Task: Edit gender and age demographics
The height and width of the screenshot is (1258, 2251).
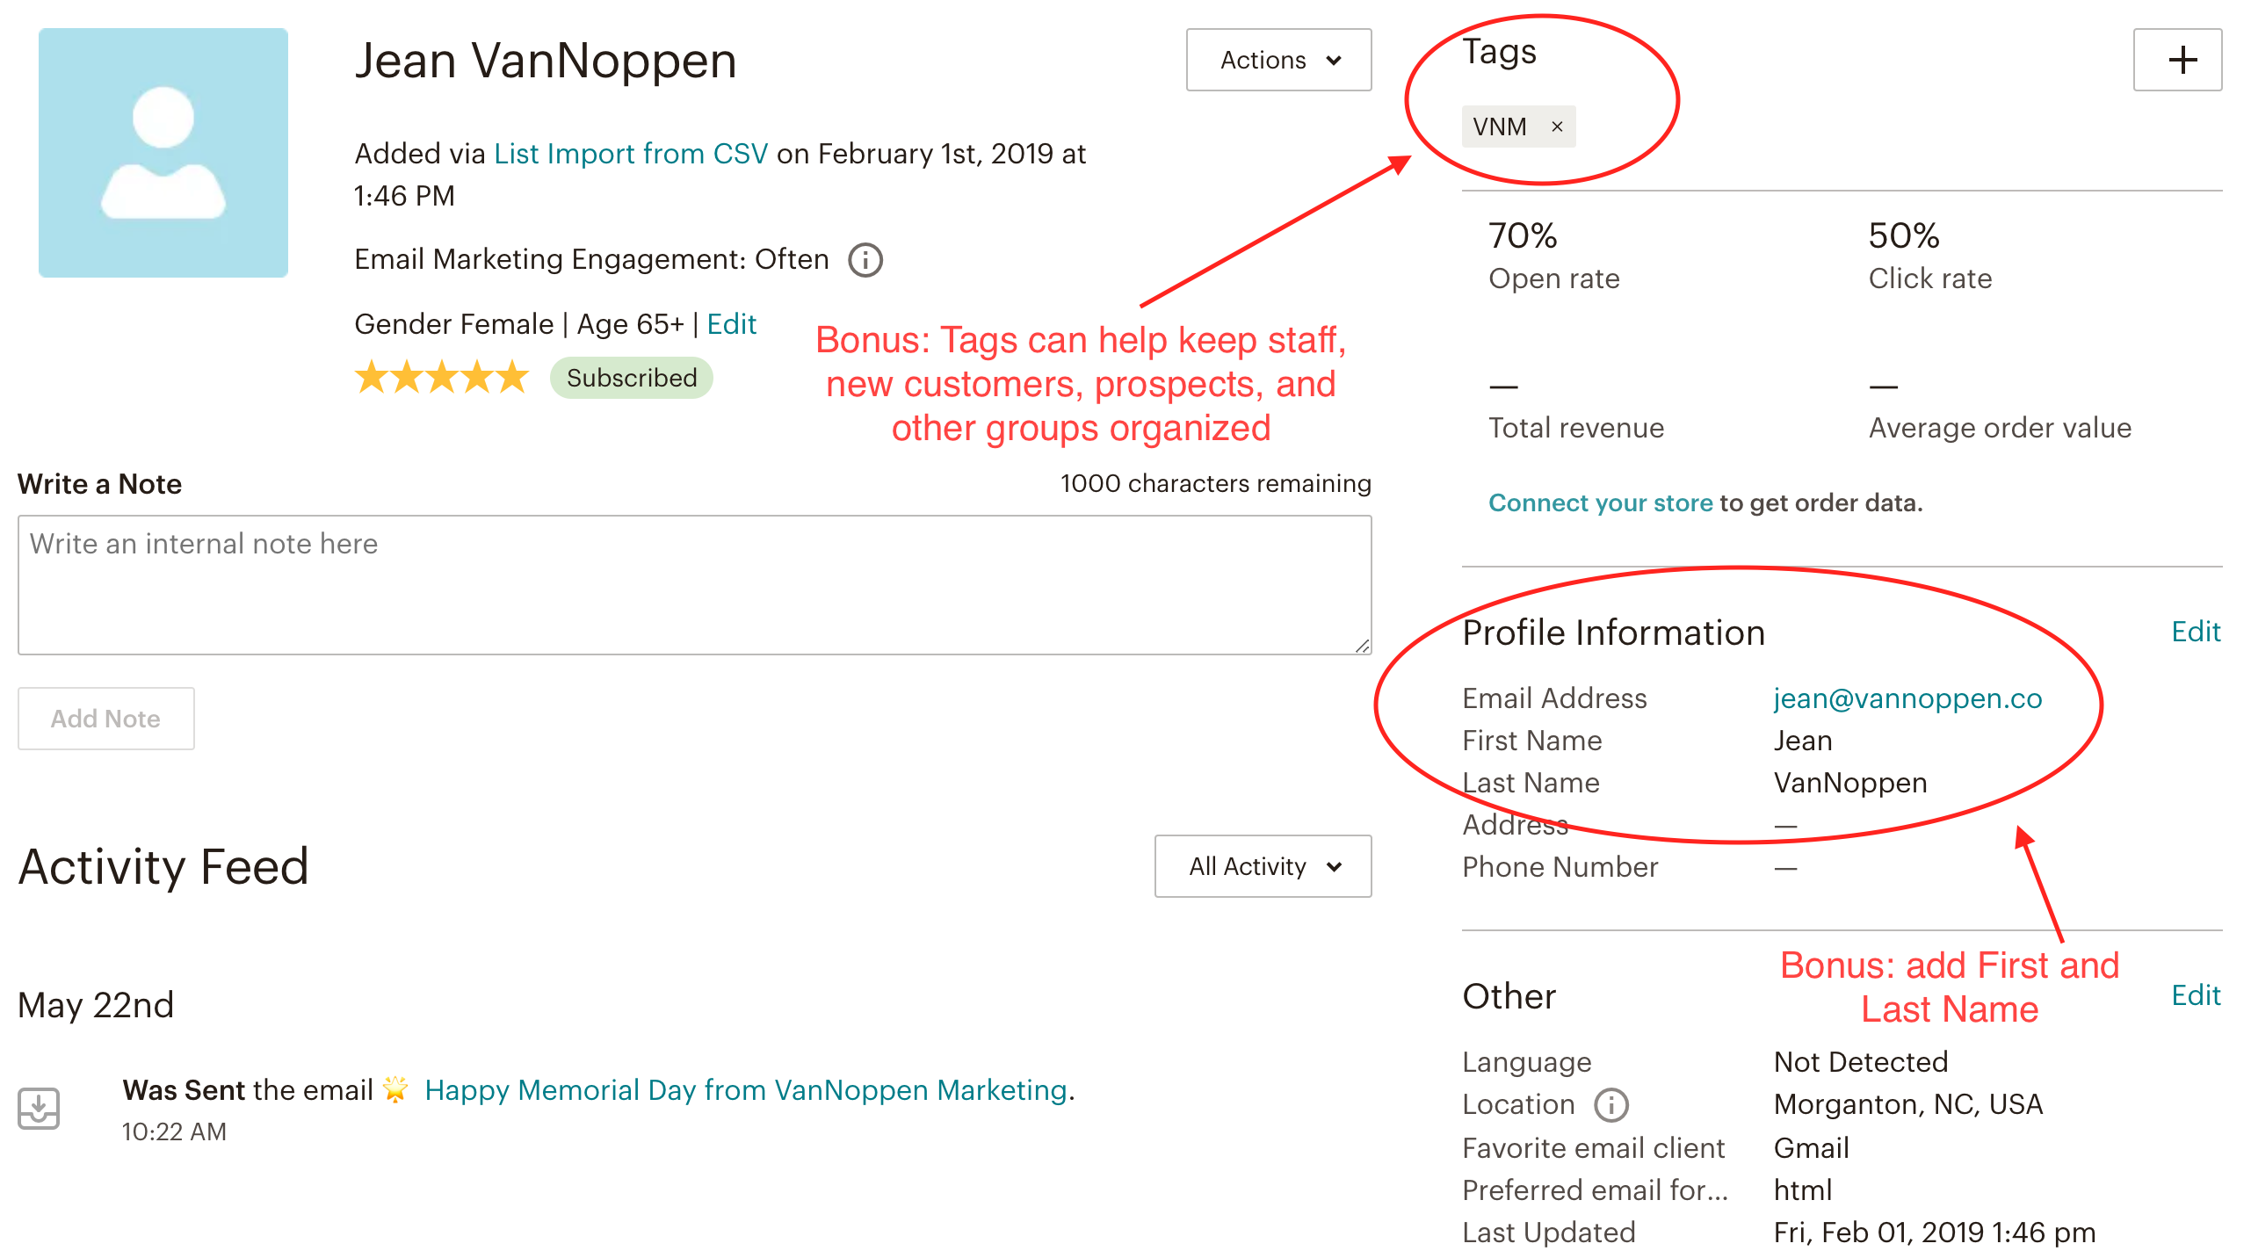Action: pyautogui.click(x=731, y=324)
